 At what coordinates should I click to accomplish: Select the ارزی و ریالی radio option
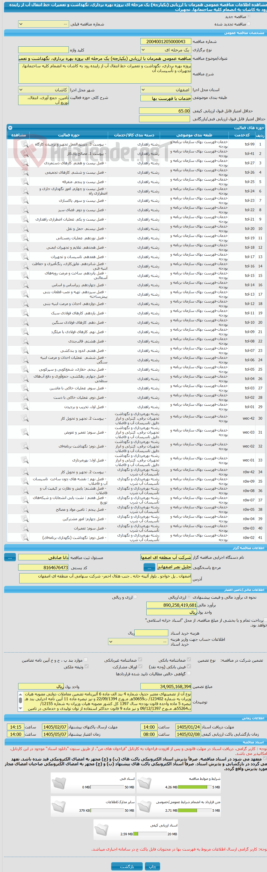pos(135,597)
